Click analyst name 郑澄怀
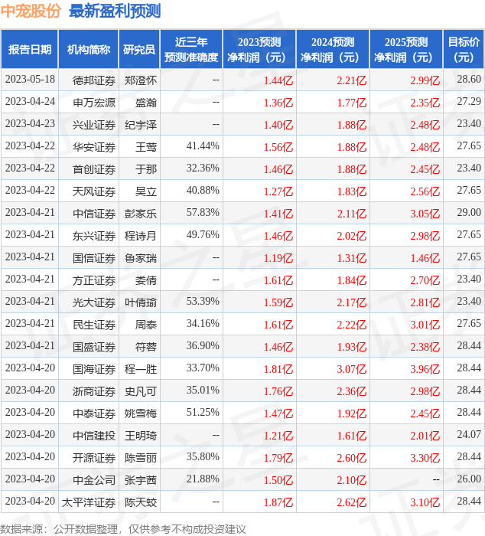This screenshot has width=485, height=536. (140, 80)
